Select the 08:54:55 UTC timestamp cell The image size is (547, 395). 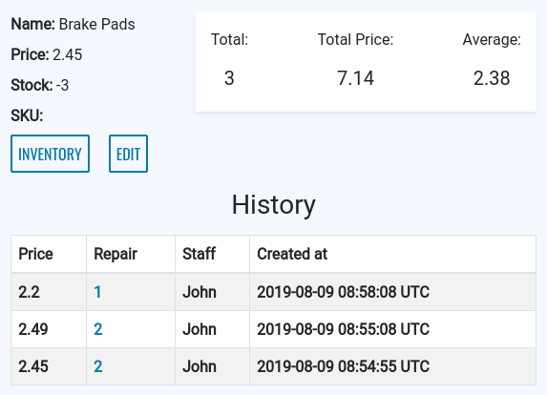point(392,366)
